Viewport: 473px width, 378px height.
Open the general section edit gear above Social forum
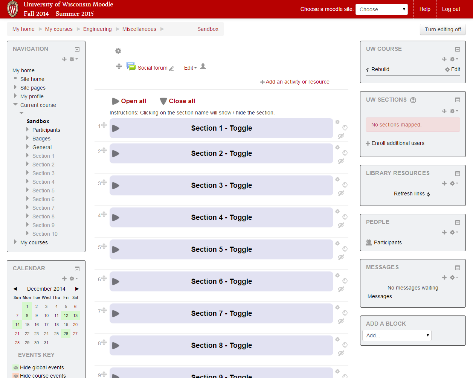[x=118, y=51]
